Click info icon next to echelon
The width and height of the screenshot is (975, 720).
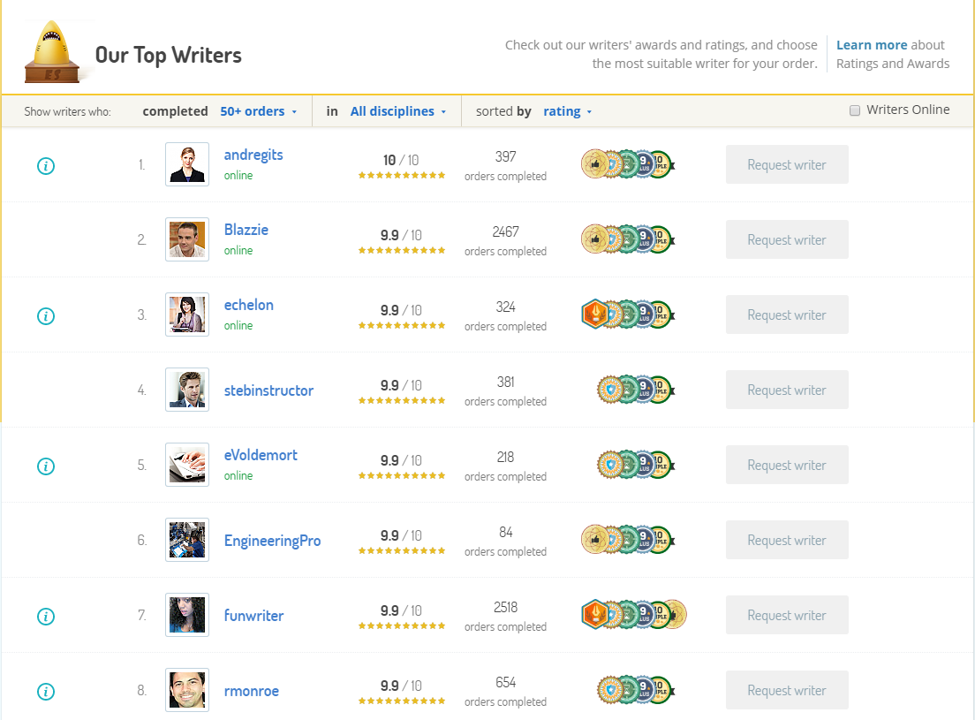click(x=46, y=316)
